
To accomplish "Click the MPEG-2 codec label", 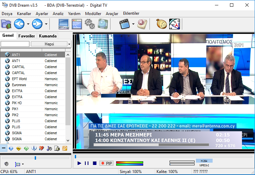I will 204,165.
